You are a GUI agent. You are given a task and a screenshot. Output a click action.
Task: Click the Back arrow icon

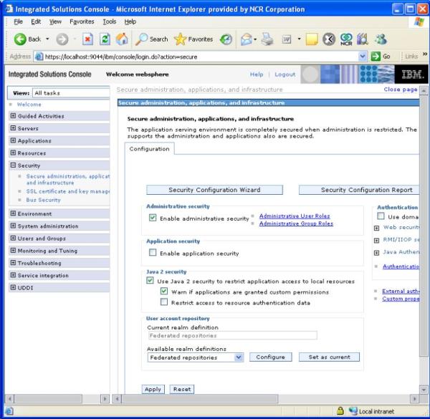[x=20, y=39]
